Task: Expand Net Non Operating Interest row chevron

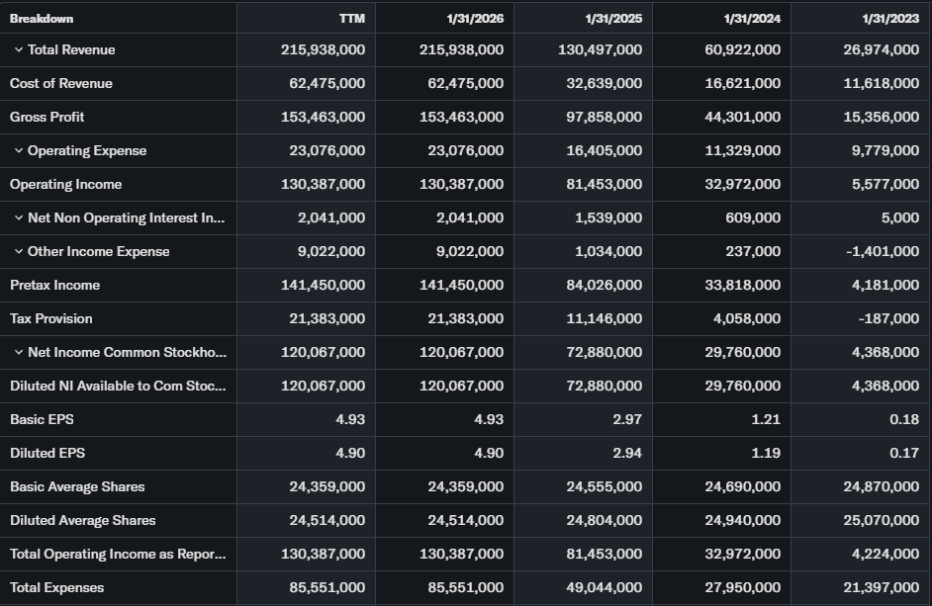Action: click(19, 218)
